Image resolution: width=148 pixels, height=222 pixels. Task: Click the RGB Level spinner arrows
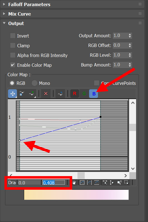pos(130,55)
